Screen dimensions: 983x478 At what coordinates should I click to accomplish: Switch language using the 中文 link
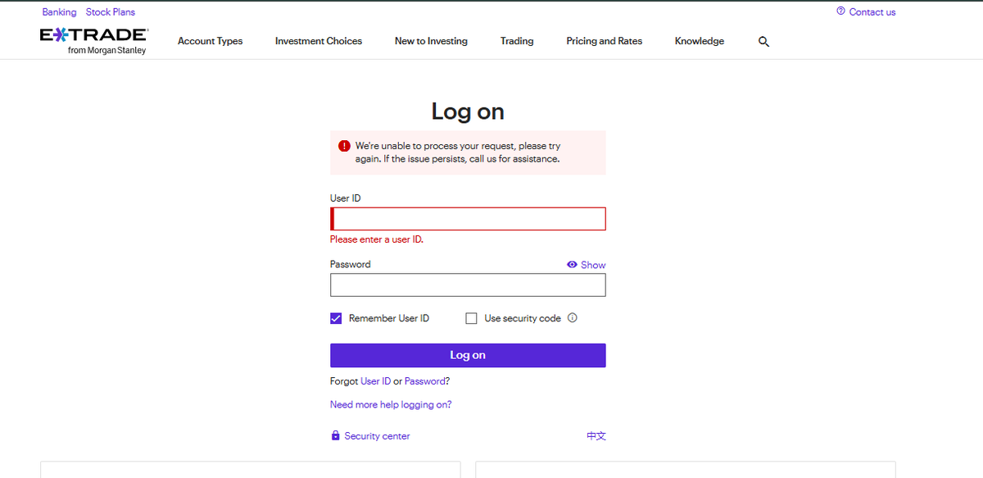pos(596,436)
